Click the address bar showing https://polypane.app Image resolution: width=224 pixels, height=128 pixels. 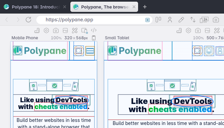click(94, 20)
